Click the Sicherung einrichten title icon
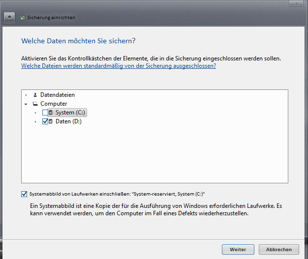308x259 pixels. click(23, 18)
